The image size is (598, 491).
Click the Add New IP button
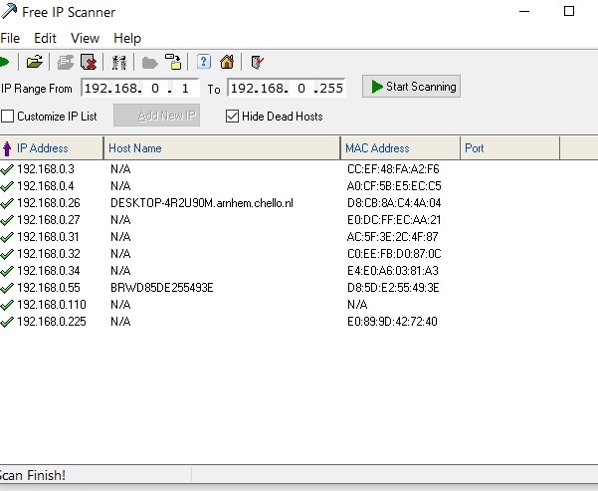pyautogui.click(x=157, y=116)
